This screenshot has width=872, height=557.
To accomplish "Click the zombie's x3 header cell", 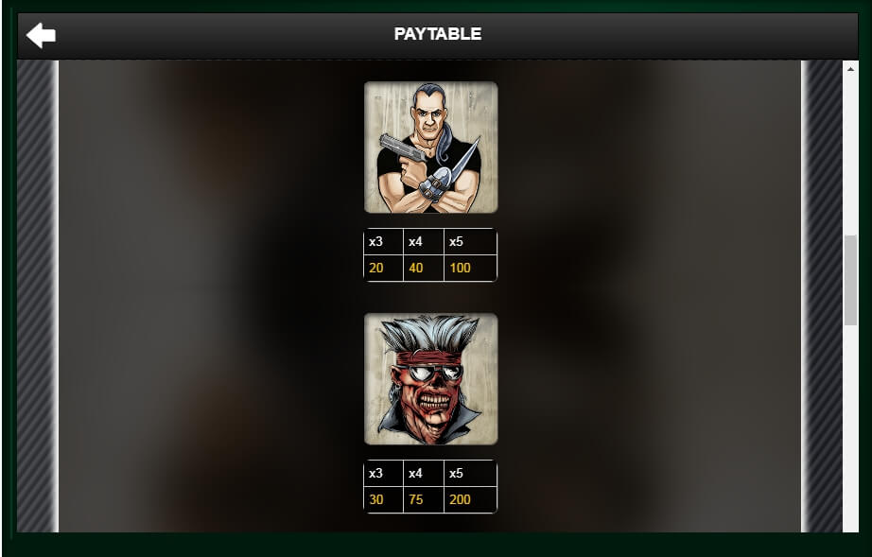I will pyautogui.click(x=383, y=474).
